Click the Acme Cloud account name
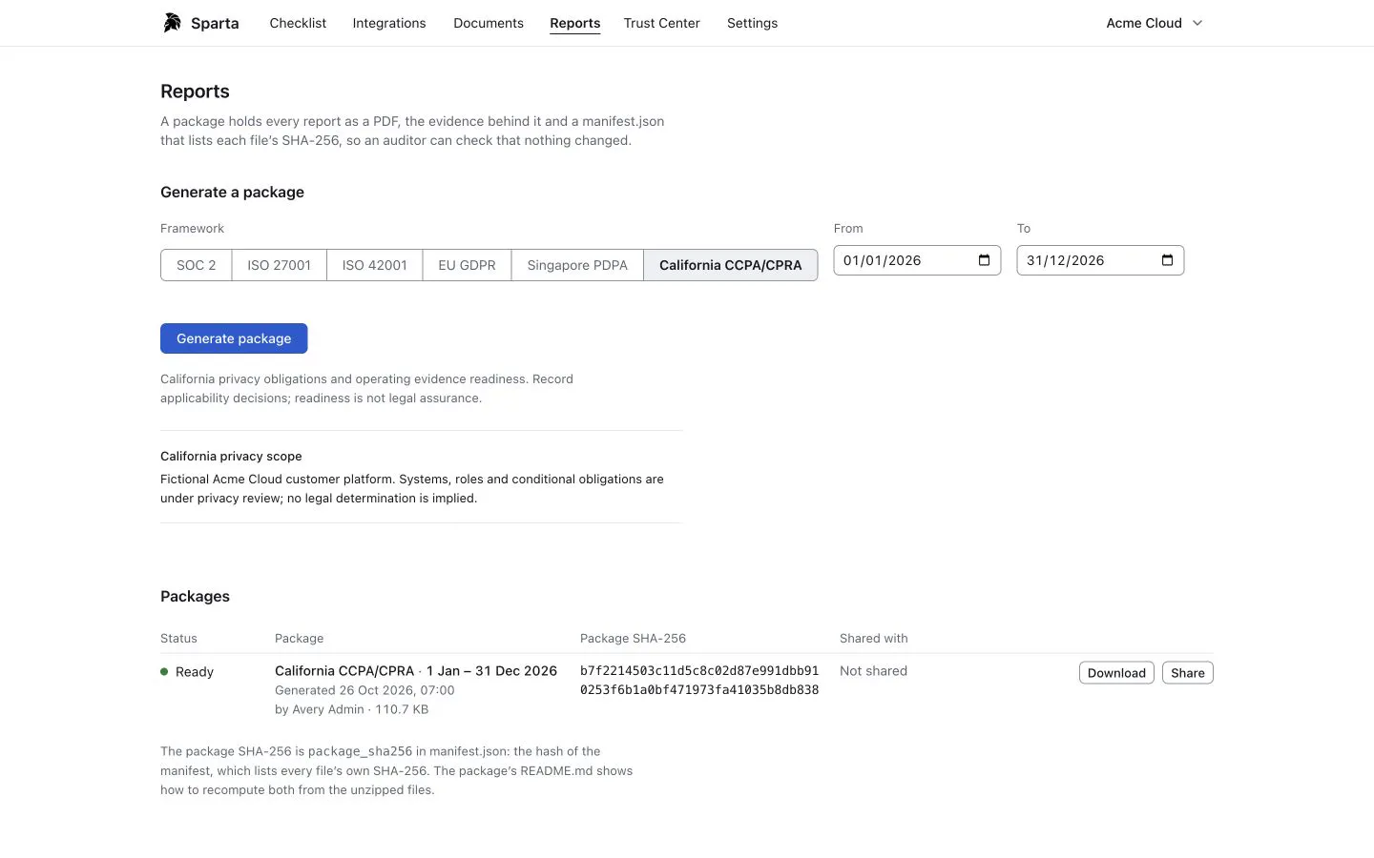This screenshot has width=1374, height=858. [x=1144, y=23]
